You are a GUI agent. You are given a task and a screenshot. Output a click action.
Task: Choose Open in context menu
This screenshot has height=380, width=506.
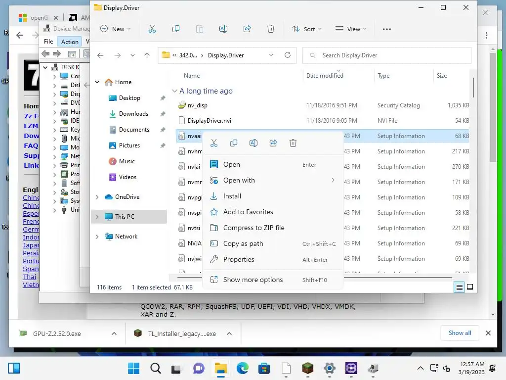coord(273,164)
